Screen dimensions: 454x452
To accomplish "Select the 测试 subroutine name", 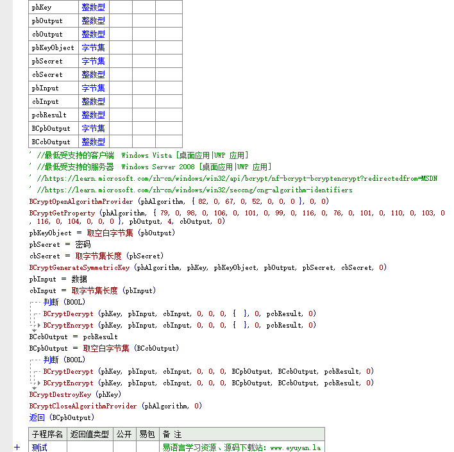I will click(x=39, y=448).
